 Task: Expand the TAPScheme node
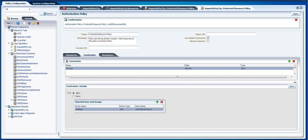[12, 100]
